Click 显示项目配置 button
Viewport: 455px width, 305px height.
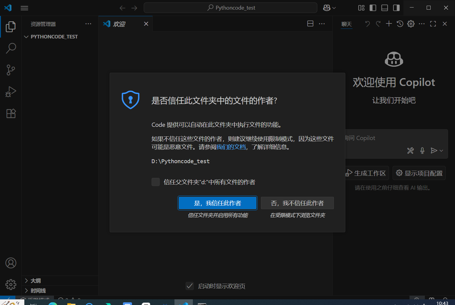(419, 173)
